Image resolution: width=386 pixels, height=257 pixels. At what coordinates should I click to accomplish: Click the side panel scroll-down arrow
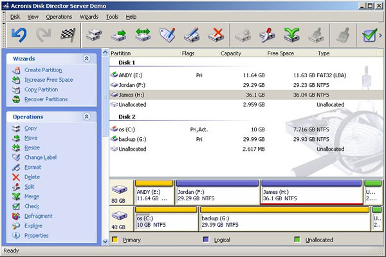coord(105,242)
